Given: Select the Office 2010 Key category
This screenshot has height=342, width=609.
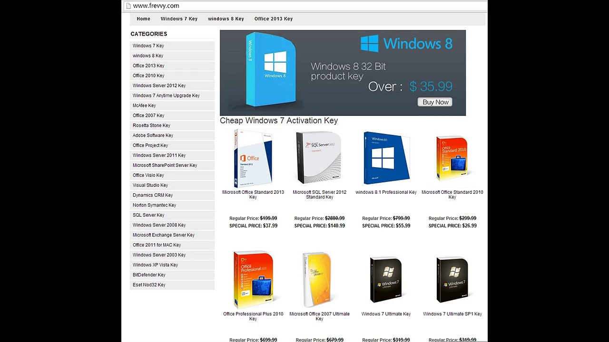Looking at the screenshot, I should tap(172, 76).
